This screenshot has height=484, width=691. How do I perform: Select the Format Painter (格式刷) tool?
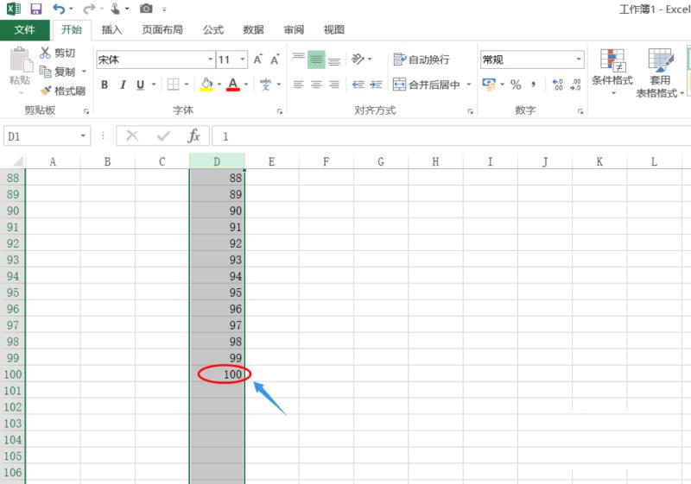(61, 91)
